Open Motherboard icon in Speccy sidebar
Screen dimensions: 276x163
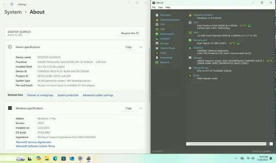click(157, 34)
